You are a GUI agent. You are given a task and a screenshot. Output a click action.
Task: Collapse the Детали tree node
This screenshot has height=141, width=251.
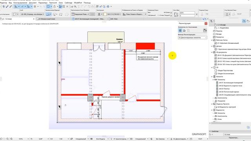(x=212, y=46)
